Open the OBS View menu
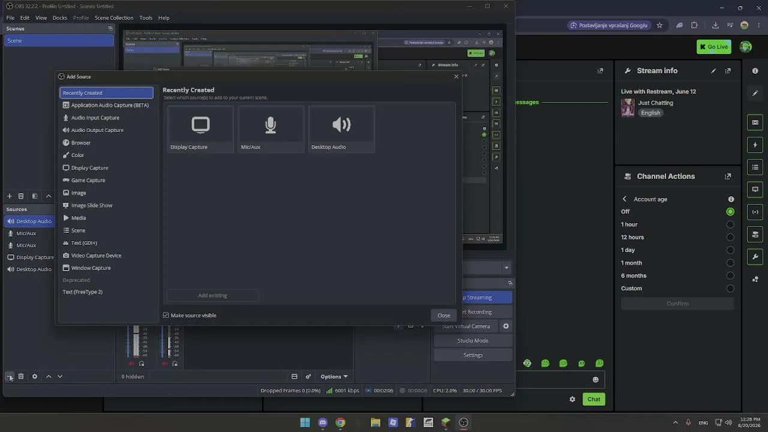Viewport: 768px width, 432px height. [41, 18]
